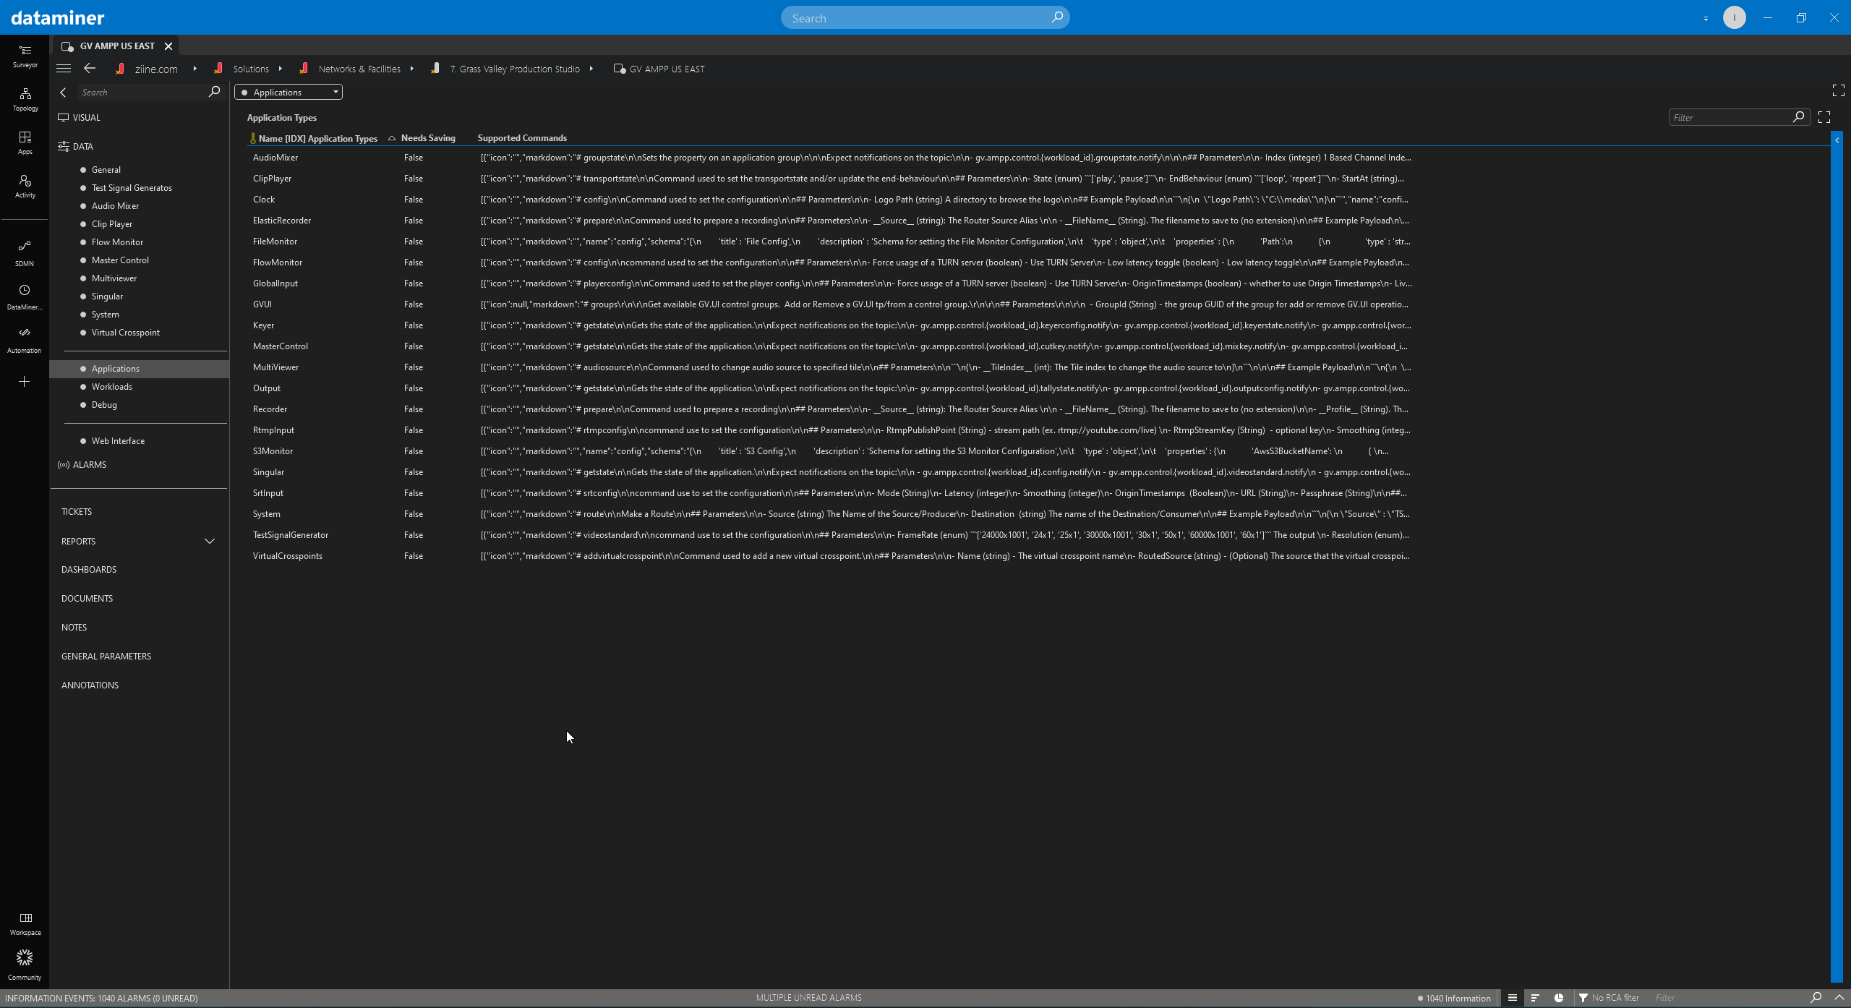
Task: Click the ziine.com breadcrumb link
Action: point(156,69)
